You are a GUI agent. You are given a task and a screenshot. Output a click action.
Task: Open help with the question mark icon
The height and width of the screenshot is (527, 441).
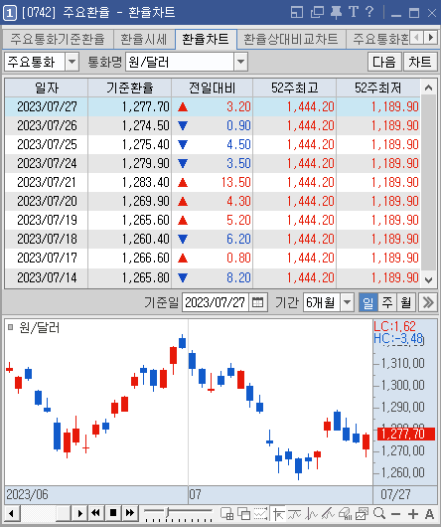pyautogui.click(x=369, y=12)
